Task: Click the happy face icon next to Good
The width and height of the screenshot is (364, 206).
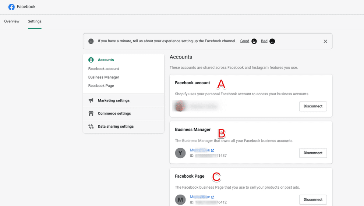Action: pos(254,41)
